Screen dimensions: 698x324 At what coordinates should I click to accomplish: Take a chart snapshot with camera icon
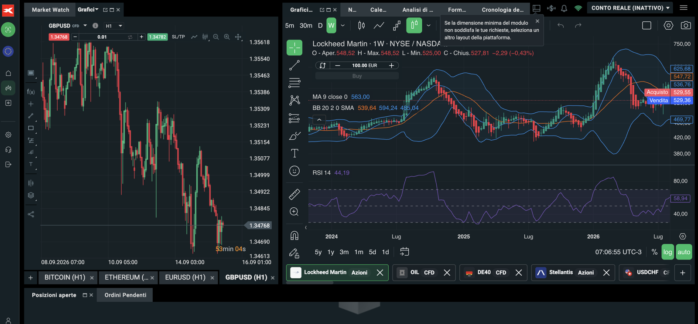(x=686, y=25)
